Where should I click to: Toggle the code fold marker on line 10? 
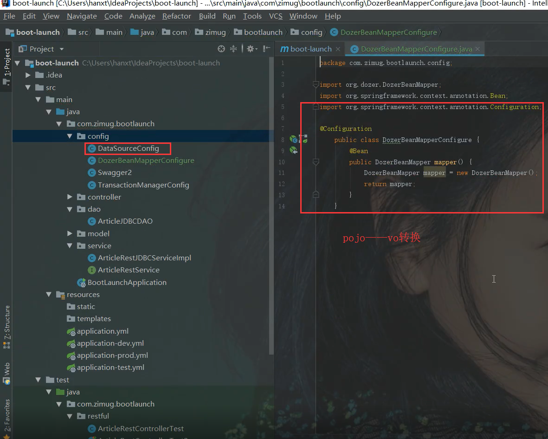click(x=316, y=162)
